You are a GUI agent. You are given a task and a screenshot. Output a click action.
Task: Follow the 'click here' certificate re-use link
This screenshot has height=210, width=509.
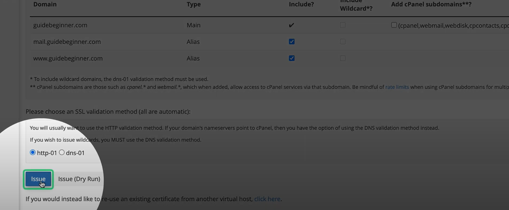click(267, 199)
